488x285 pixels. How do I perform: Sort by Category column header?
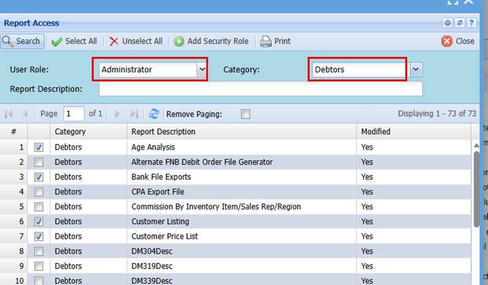(x=89, y=131)
